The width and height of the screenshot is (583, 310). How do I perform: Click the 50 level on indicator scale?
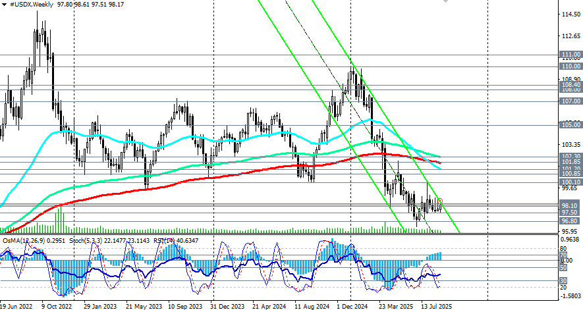tap(563, 268)
